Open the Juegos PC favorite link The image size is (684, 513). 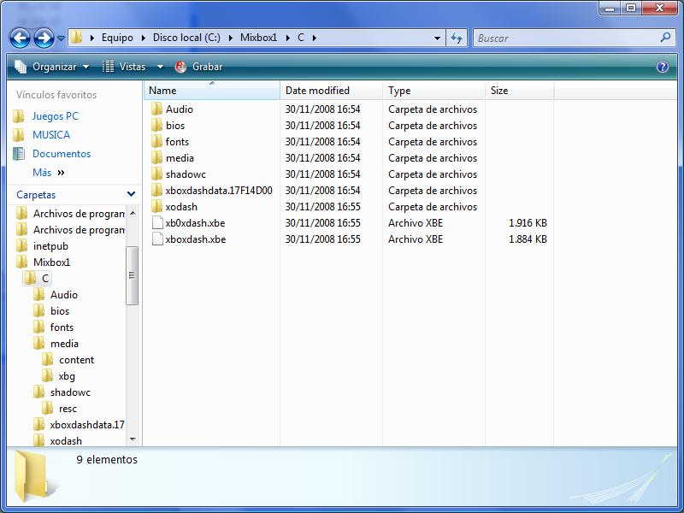click(55, 116)
